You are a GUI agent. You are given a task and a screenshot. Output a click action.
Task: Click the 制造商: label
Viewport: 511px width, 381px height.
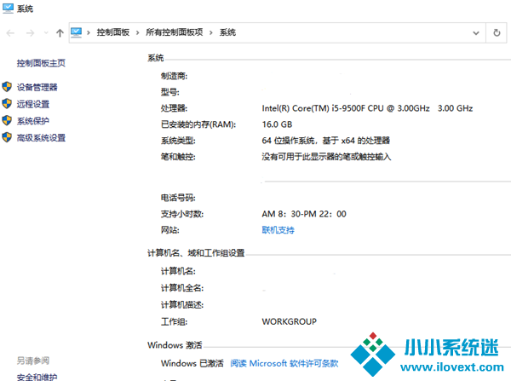174,77
